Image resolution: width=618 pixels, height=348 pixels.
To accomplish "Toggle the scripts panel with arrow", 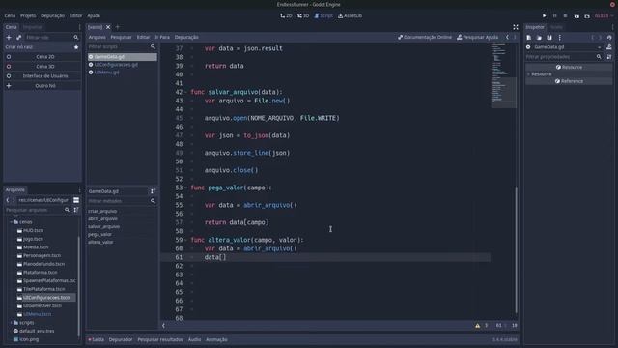I will point(163,325).
